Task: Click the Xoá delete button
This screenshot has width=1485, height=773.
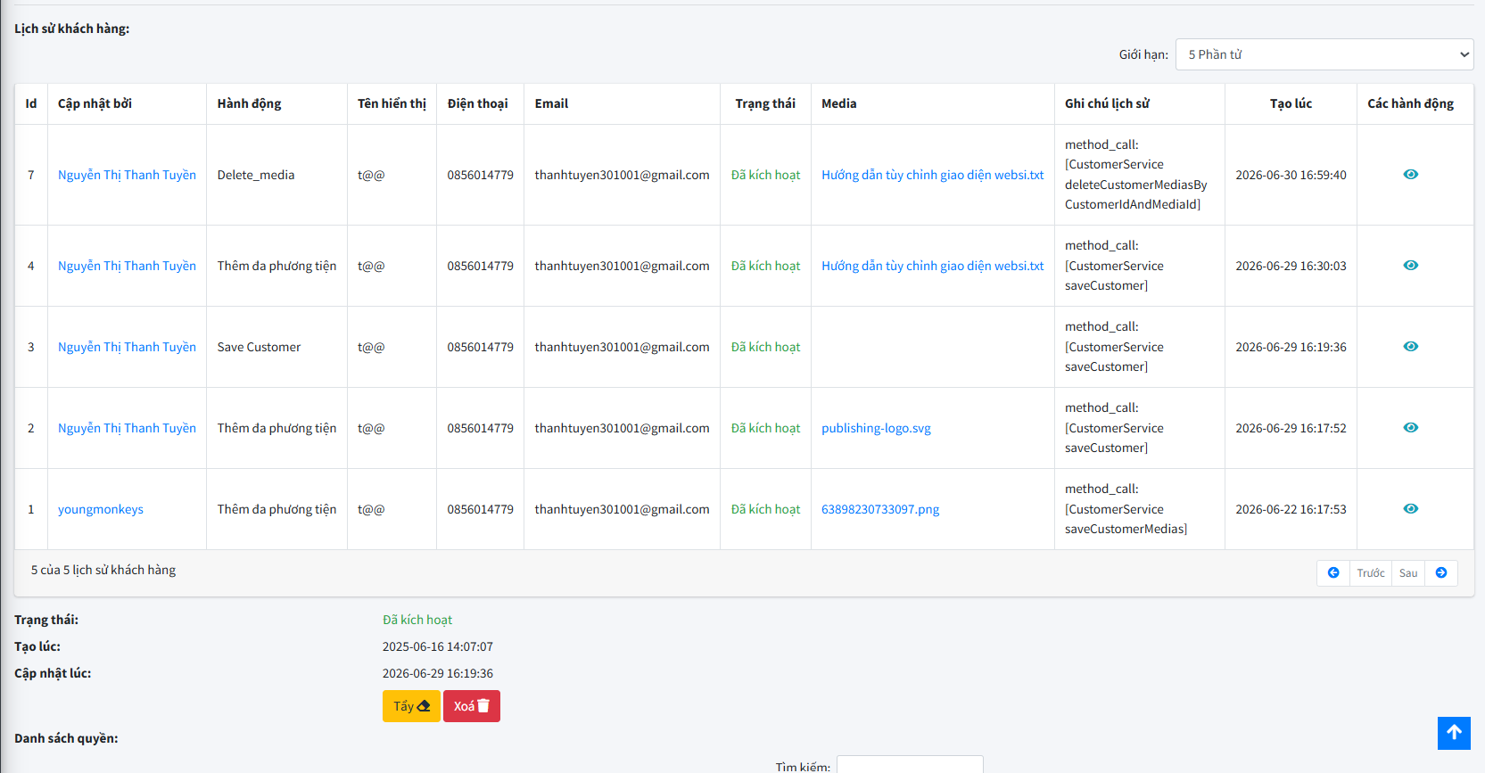Action: pyautogui.click(x=472, y=706)
